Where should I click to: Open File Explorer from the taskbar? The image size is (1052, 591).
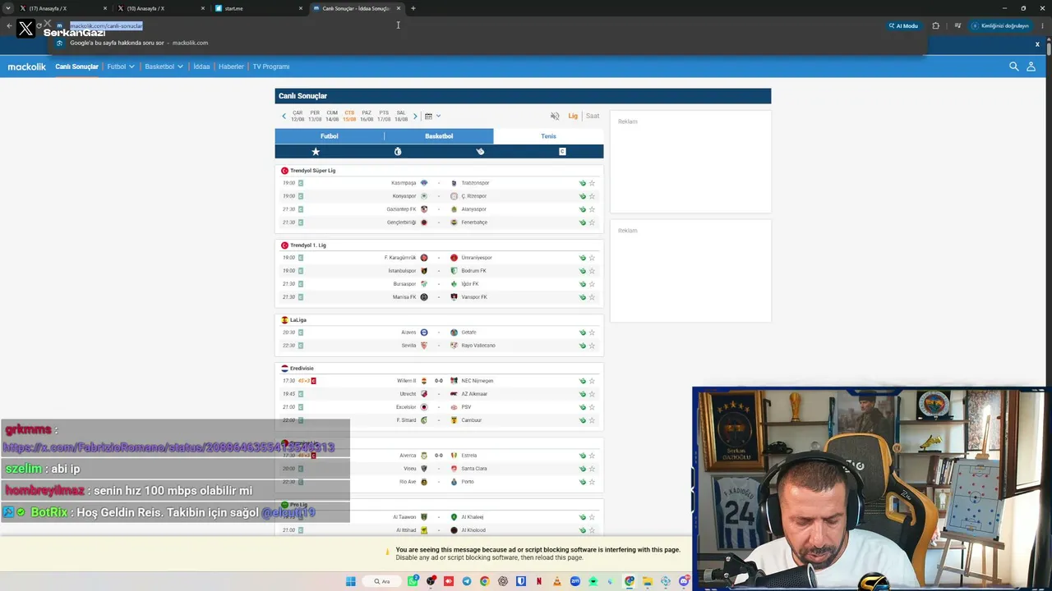(648, 581)
